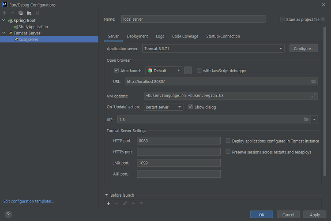
Task: Switch to the Server tab
Action: (x=113, y=36)
